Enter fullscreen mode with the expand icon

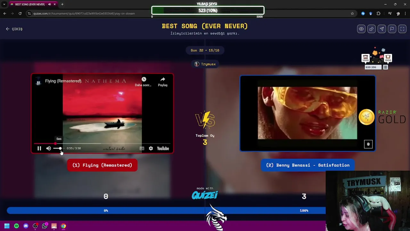(402, 29)
